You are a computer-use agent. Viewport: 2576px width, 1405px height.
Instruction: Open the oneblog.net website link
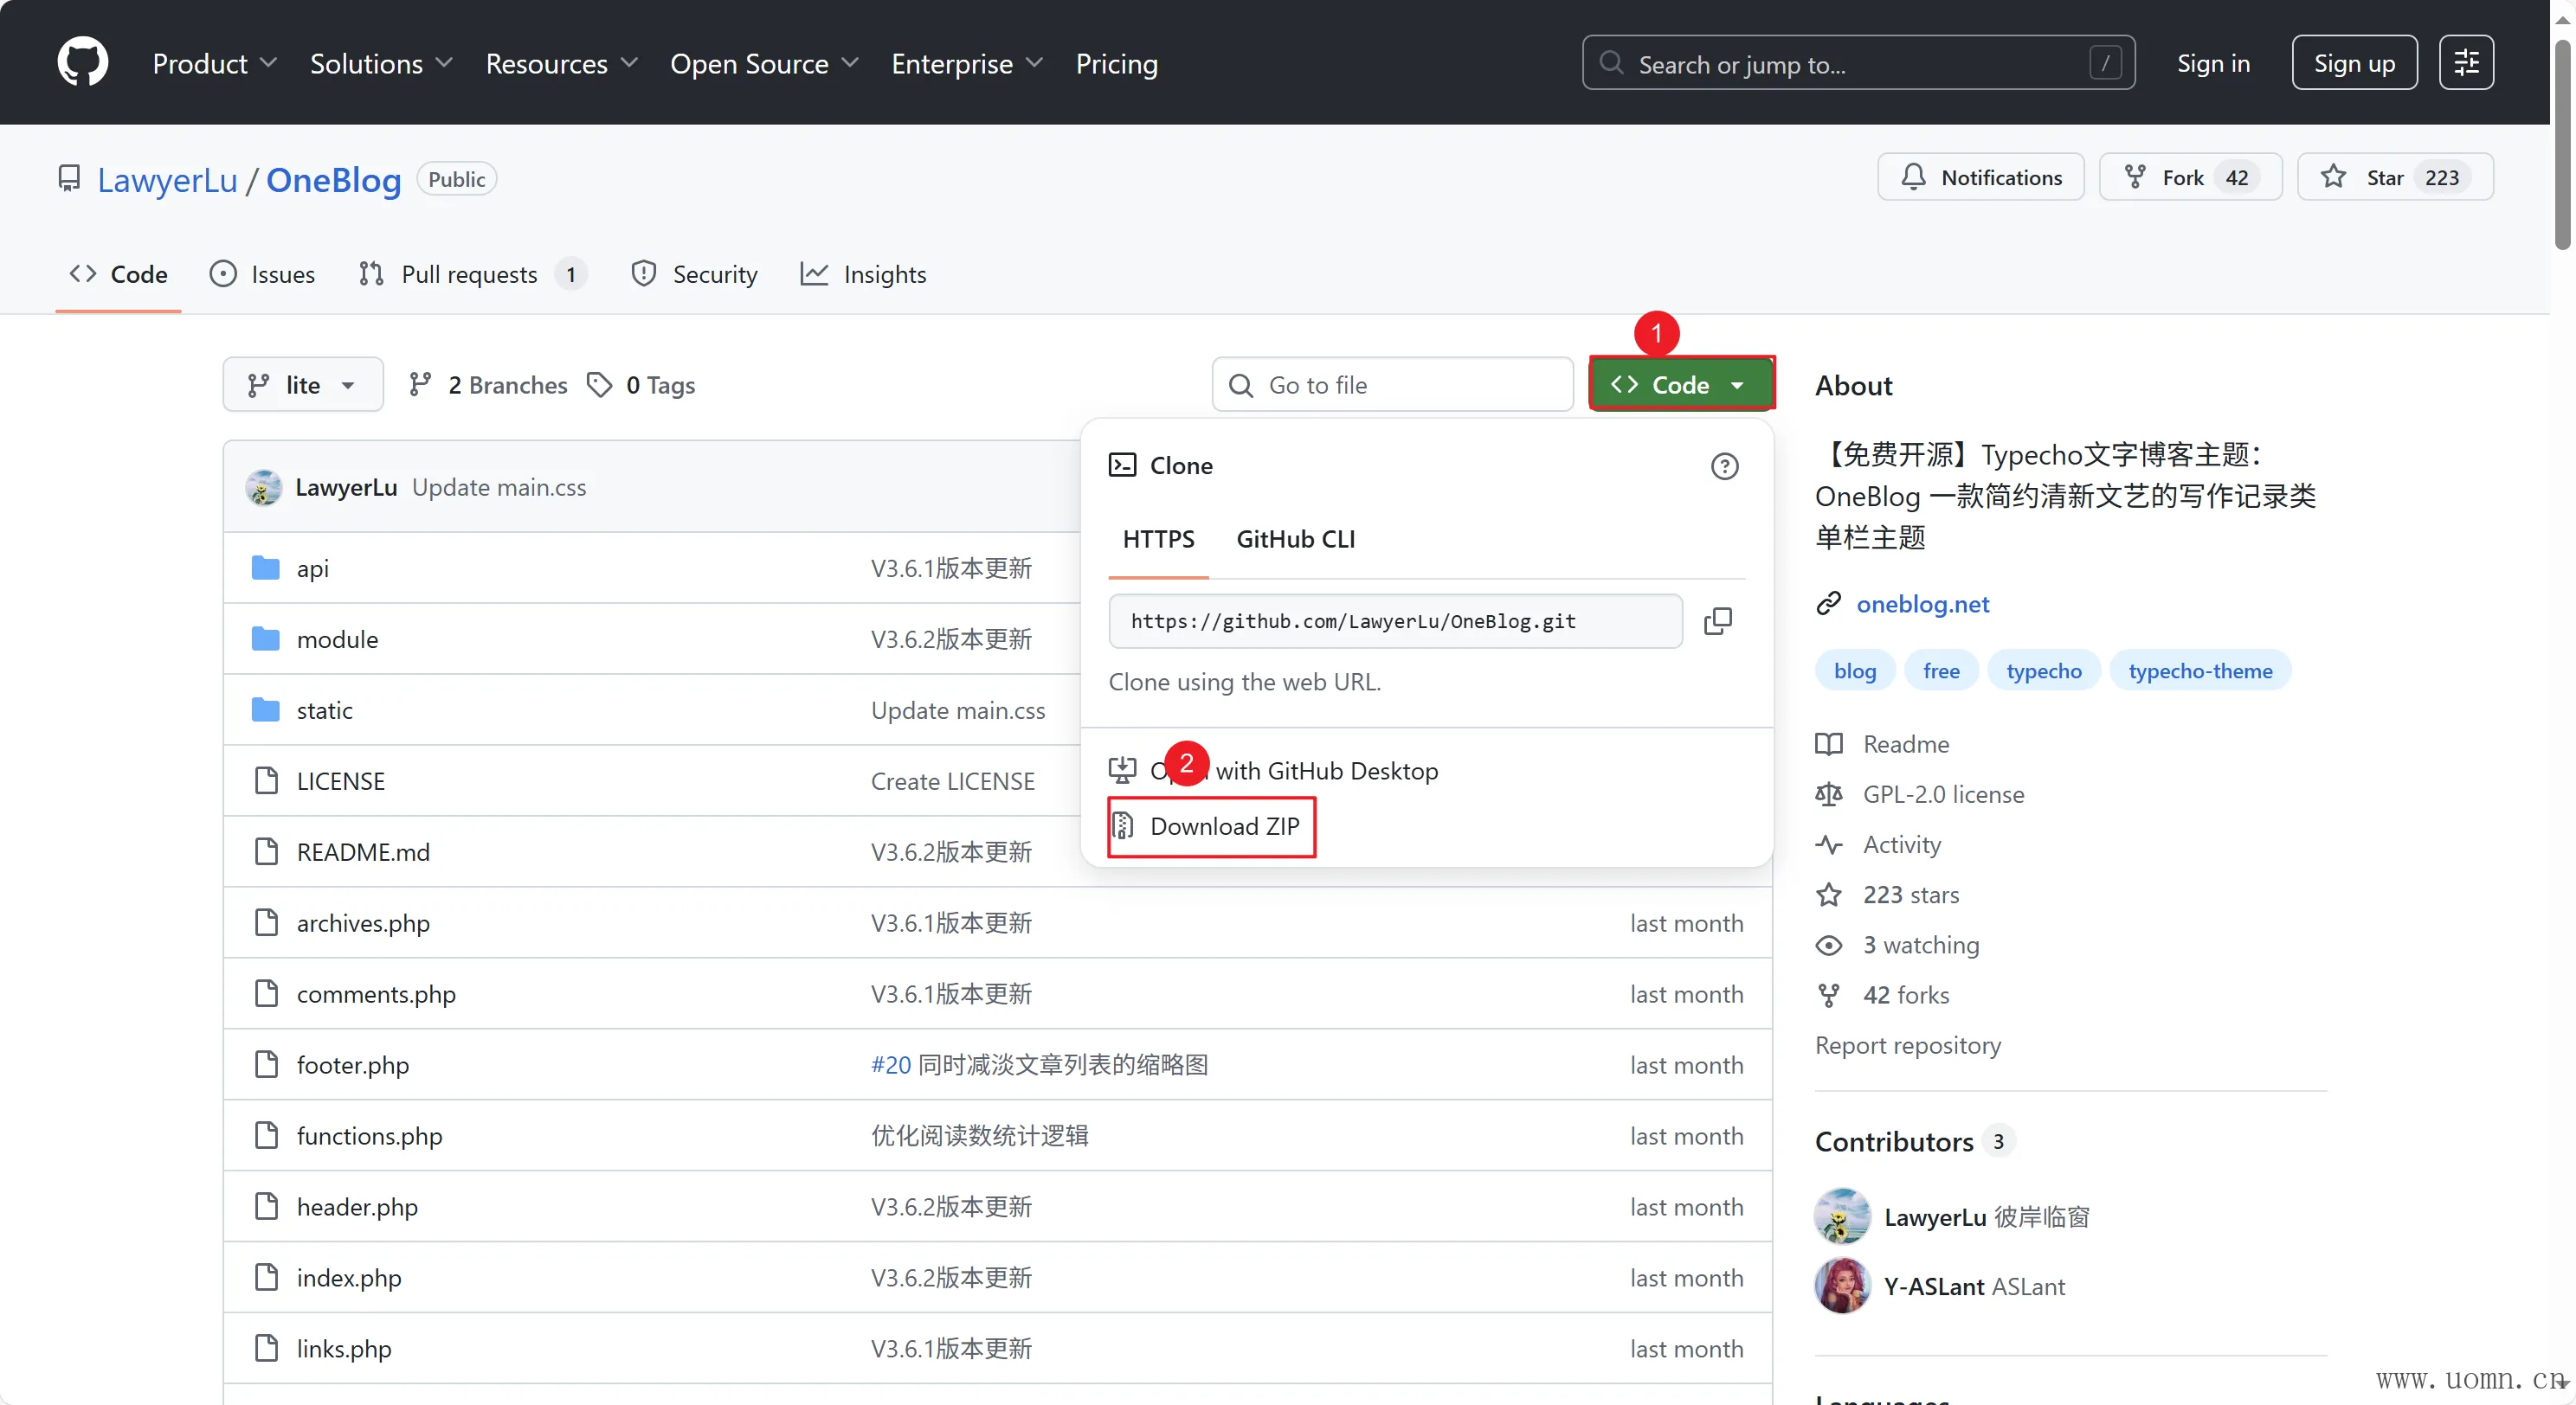click(1922, 604)
